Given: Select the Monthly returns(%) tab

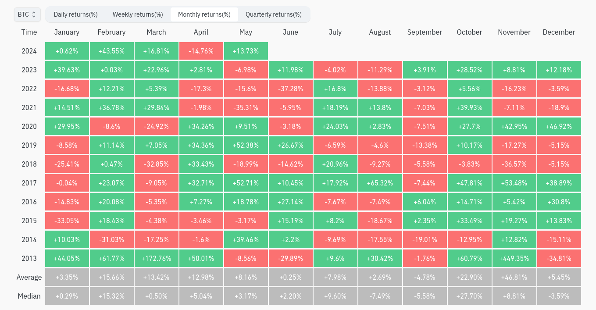Looking at the screenshot, I should [204, 14].
